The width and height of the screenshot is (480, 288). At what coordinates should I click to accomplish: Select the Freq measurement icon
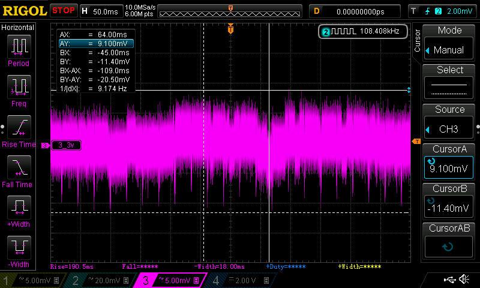[19, 87]
